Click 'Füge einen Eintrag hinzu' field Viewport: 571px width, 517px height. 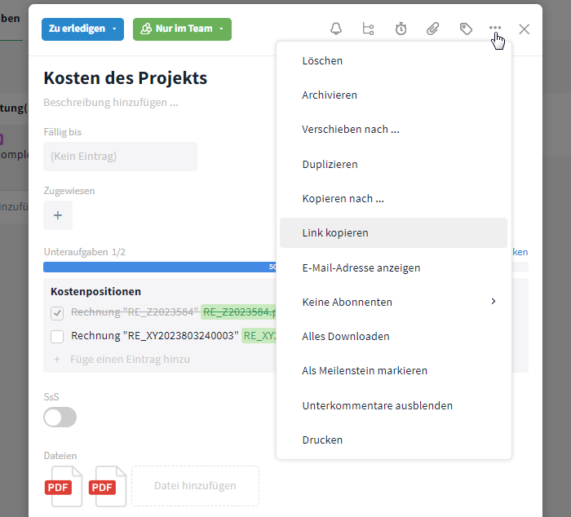pyautogui.click(x=130, y=360)
